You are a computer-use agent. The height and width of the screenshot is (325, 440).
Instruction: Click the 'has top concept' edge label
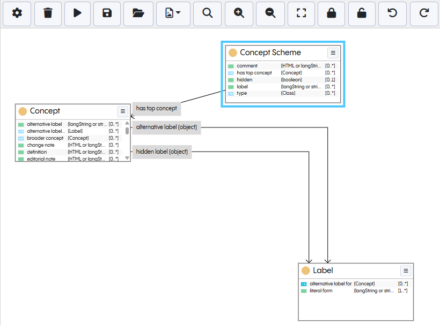156,108
